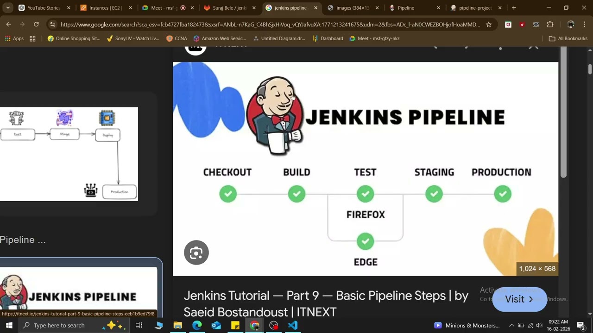Open Jenkins Tutorial Part 9 title link
Viewport: 593px width, 333px height.
point(326,304)
